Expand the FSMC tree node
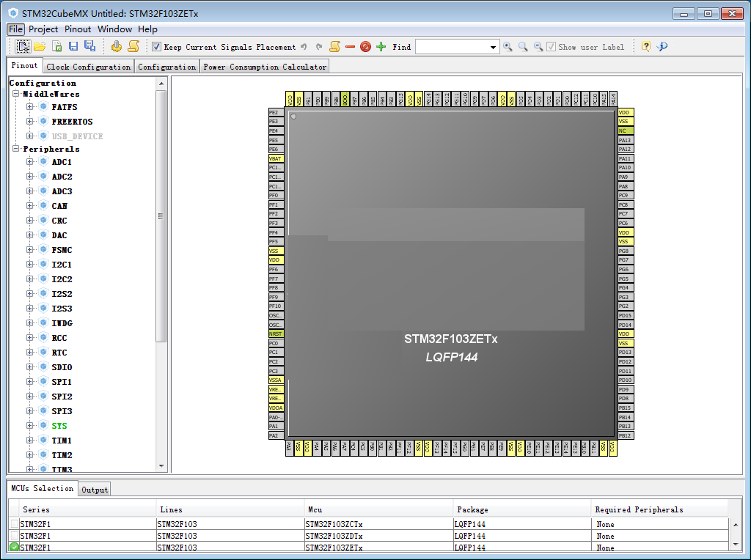Viewport: 751px width, 560px height. (x=29, y=249)
